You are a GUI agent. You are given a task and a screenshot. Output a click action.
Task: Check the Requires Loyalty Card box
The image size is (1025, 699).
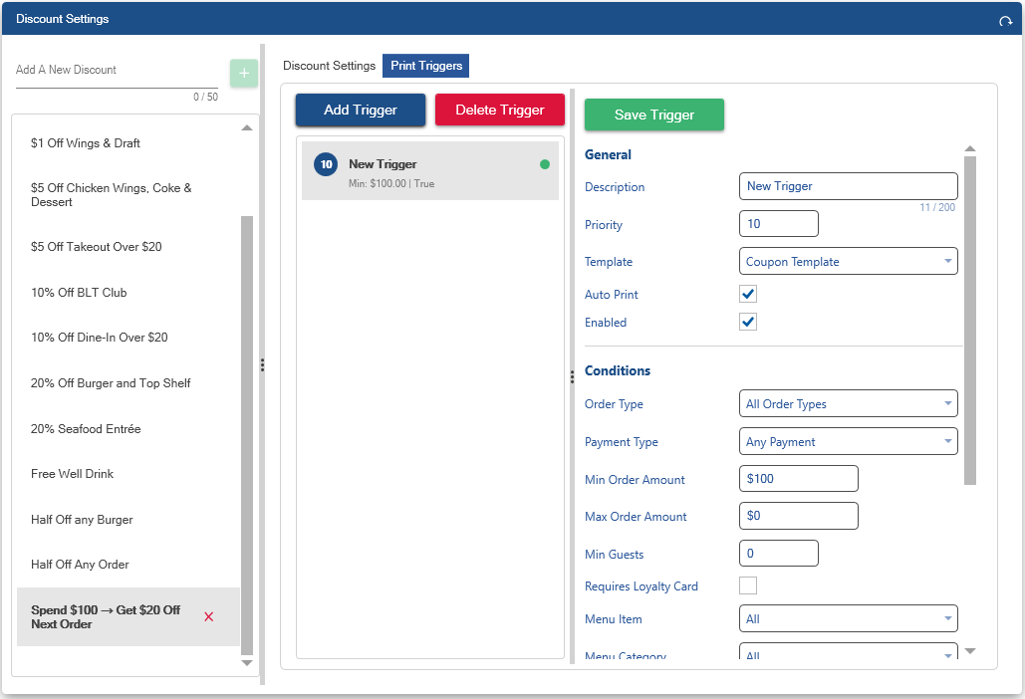(748, 585)
